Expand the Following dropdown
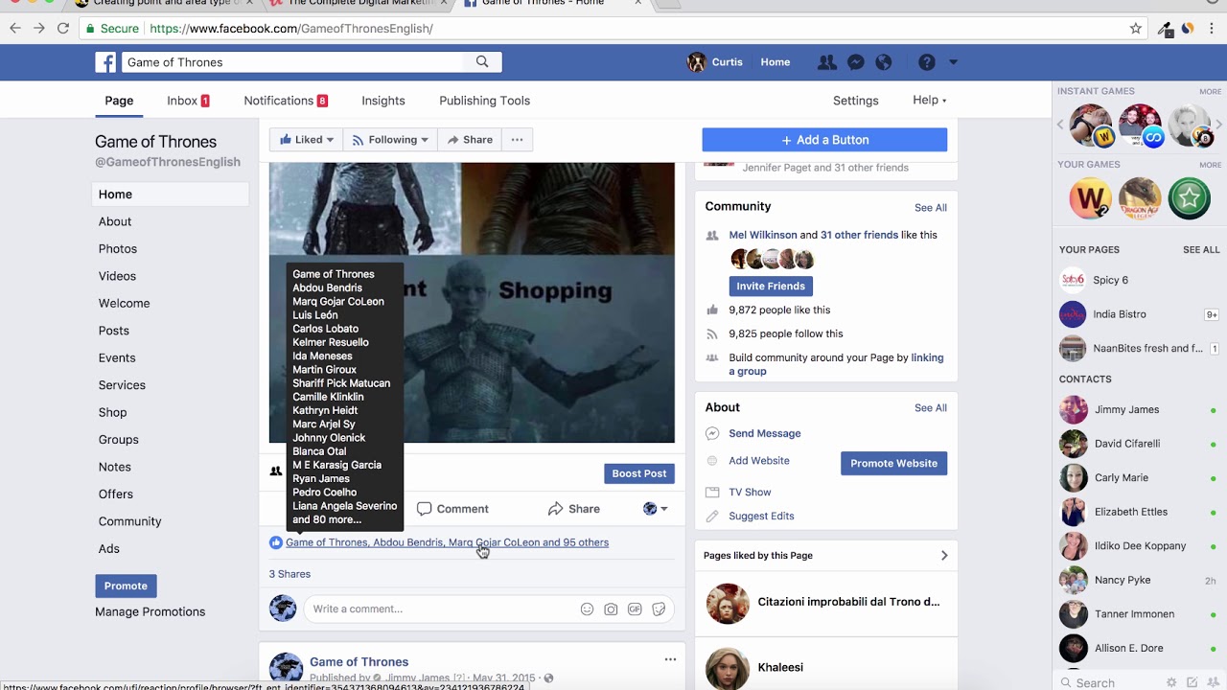Viewport: 1227px width, 690px height. pos(390,140)
